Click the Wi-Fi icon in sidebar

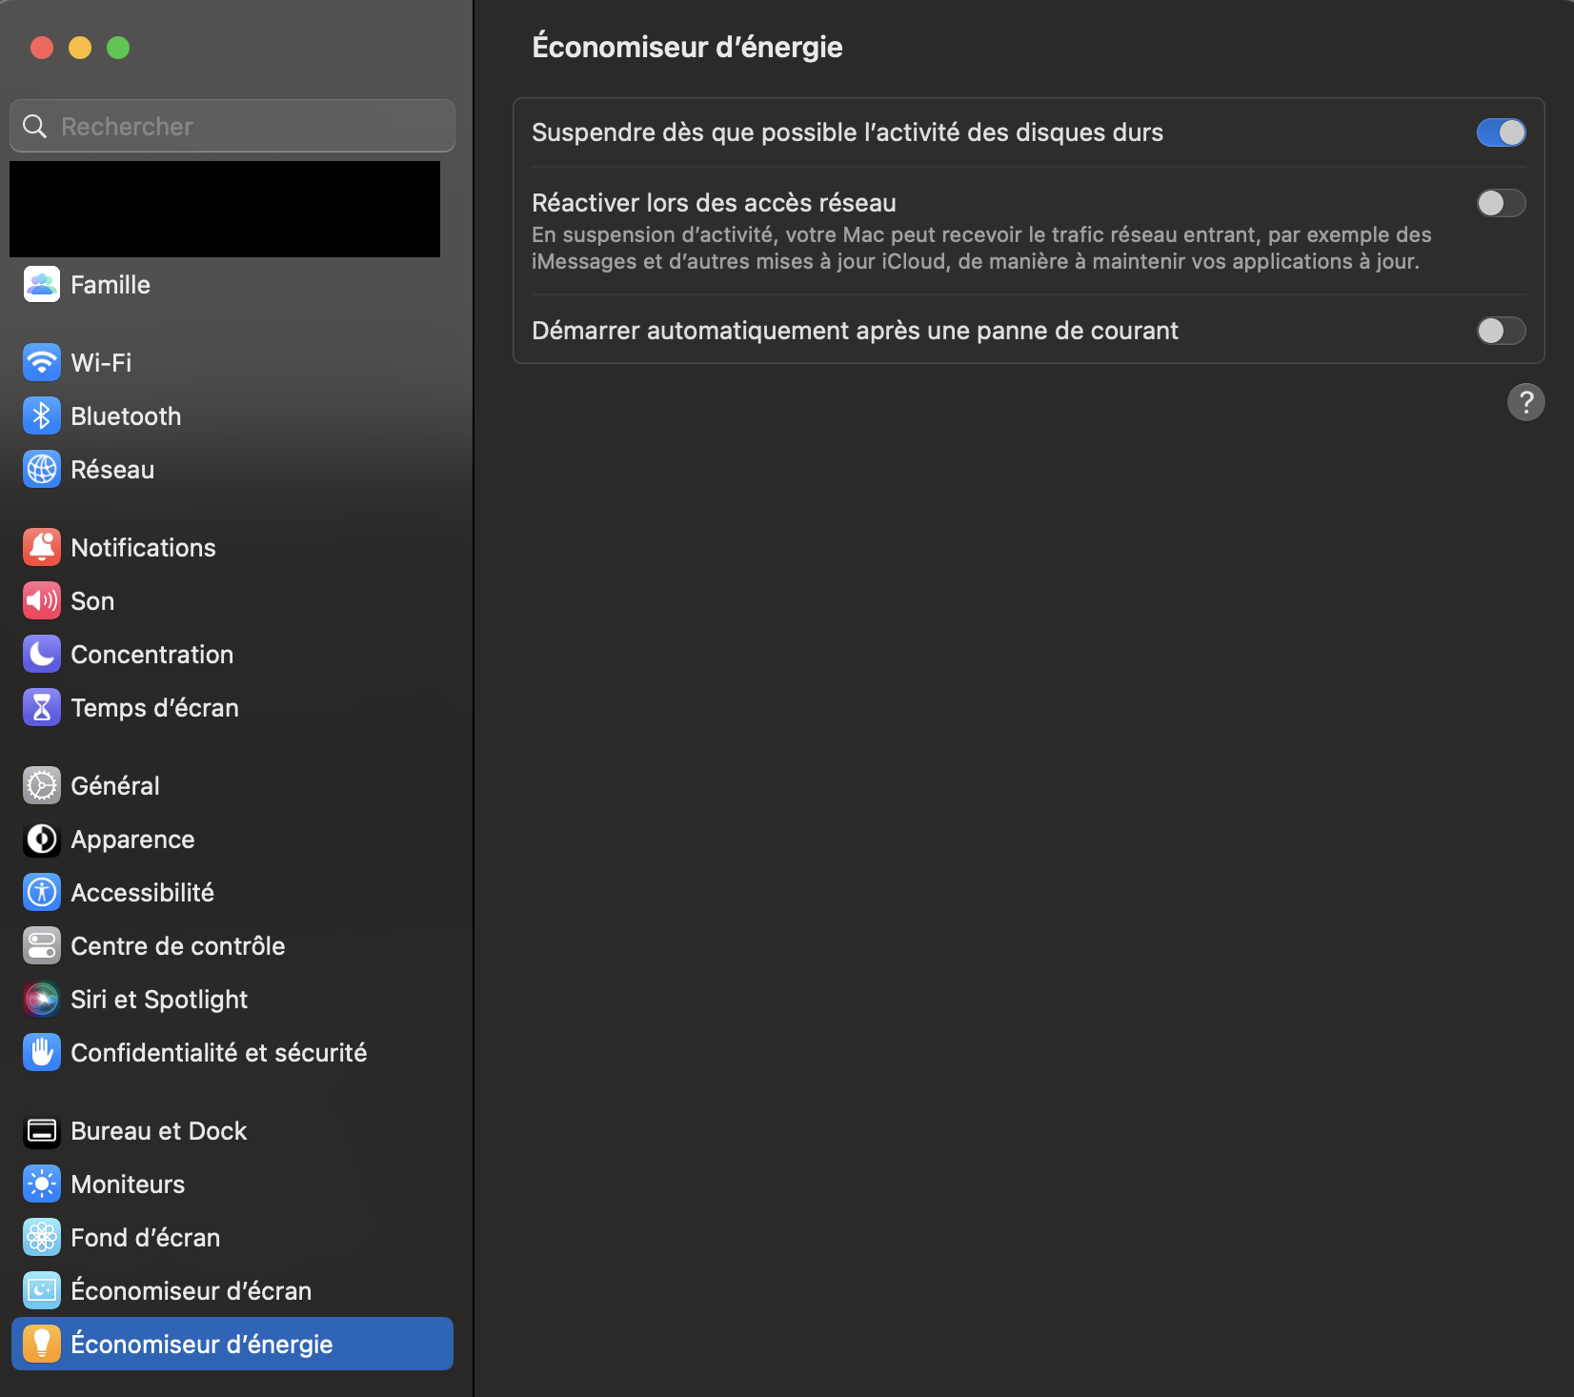[42, 363]
